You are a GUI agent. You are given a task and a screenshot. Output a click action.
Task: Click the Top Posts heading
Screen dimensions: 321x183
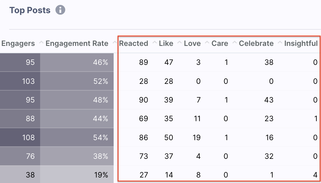click(30, 10)
